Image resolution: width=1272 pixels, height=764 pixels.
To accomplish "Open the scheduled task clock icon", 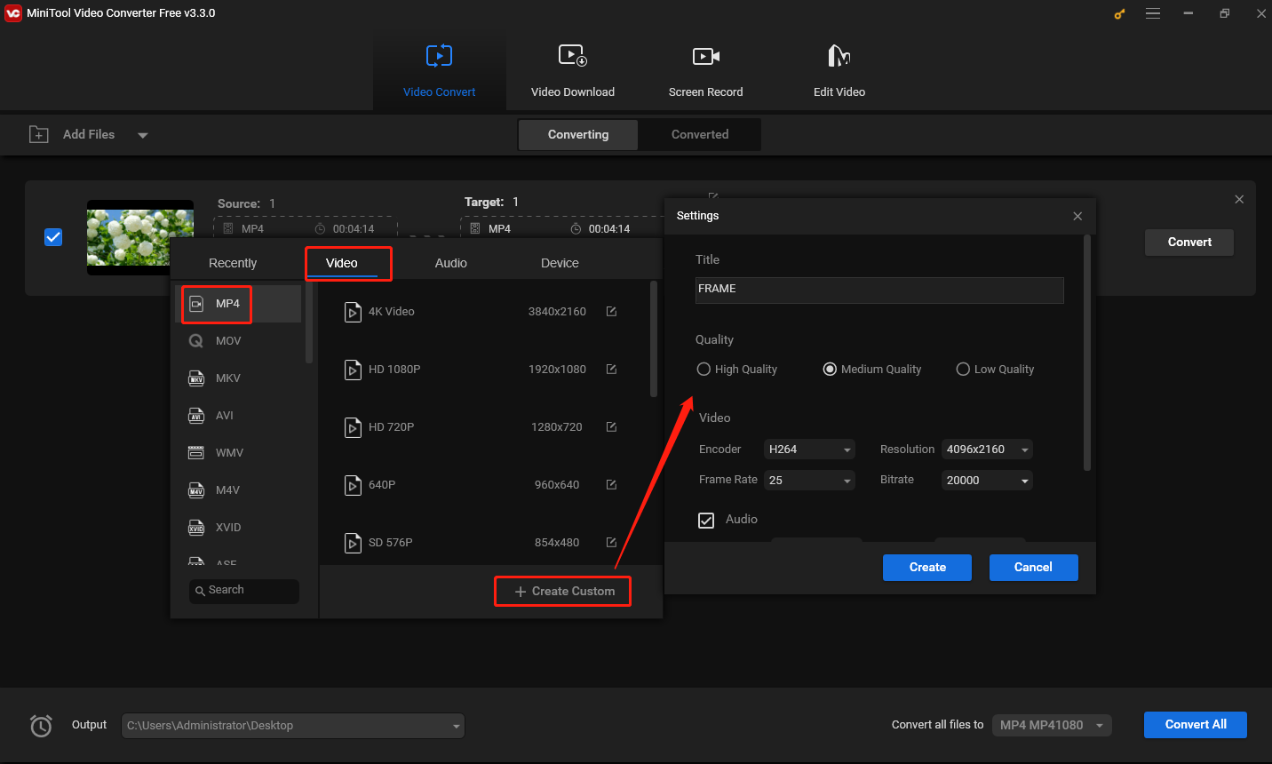I will click(41, 726).
